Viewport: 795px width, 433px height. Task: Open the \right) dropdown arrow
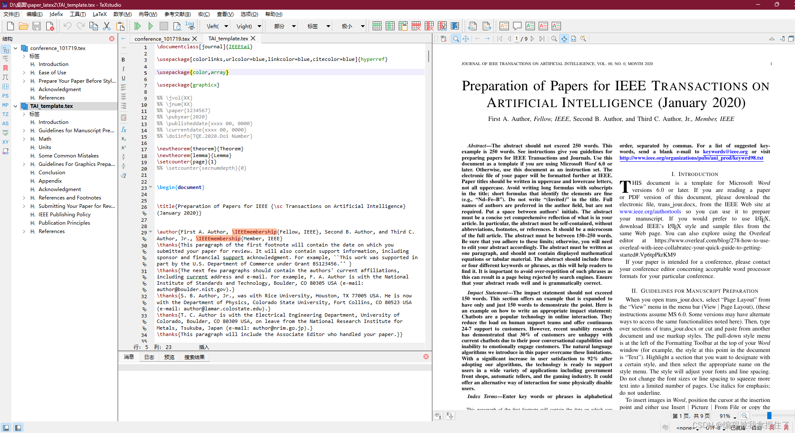coord(259,26)
